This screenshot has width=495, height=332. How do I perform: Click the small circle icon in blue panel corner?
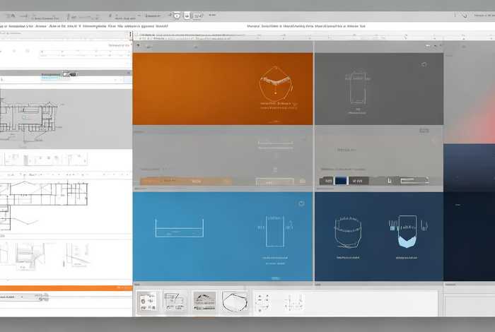pos(301,203)
